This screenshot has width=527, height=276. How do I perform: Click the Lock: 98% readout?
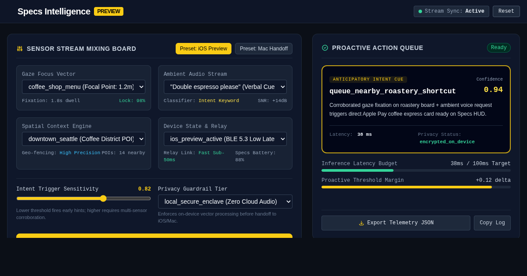tap(132, 101)
